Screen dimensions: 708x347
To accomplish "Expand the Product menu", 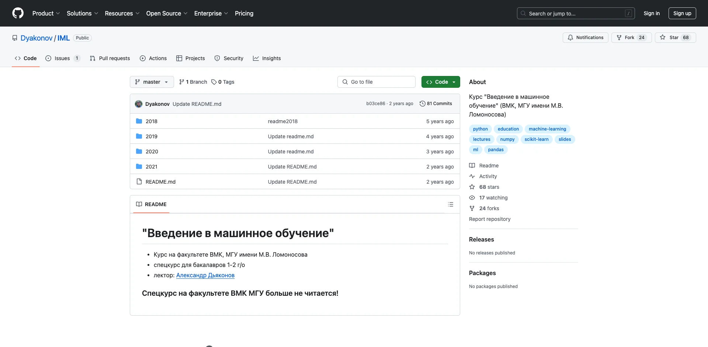I will [x=46, y=13].
